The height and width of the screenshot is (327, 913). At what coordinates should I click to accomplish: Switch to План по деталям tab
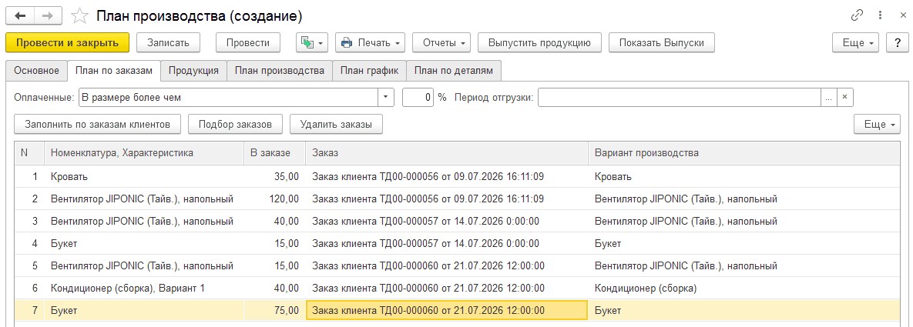point(454,71)
